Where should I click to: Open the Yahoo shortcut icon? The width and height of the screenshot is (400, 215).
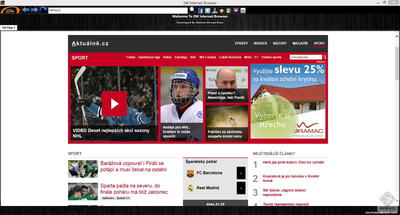pos(236,10)
